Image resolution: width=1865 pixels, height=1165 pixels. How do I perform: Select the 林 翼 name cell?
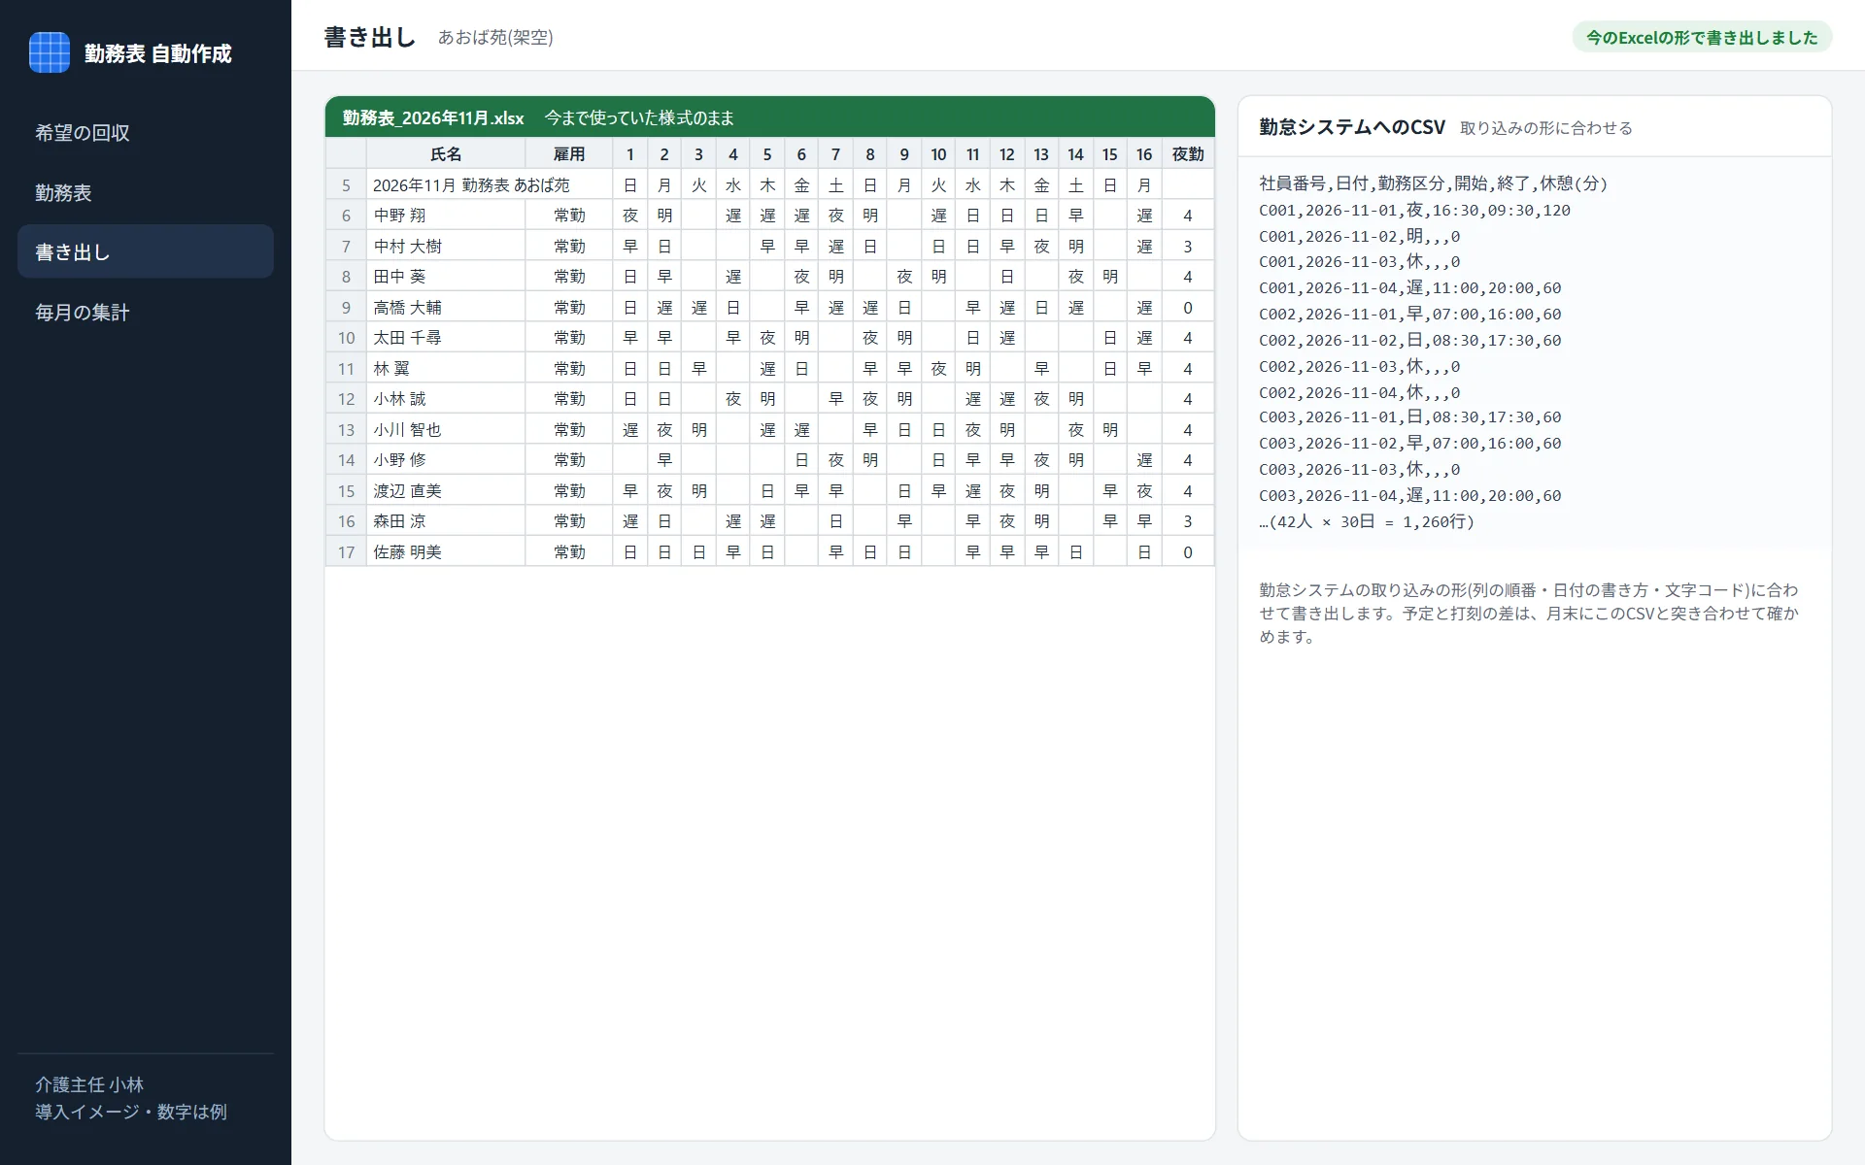(x=446, y=368)
